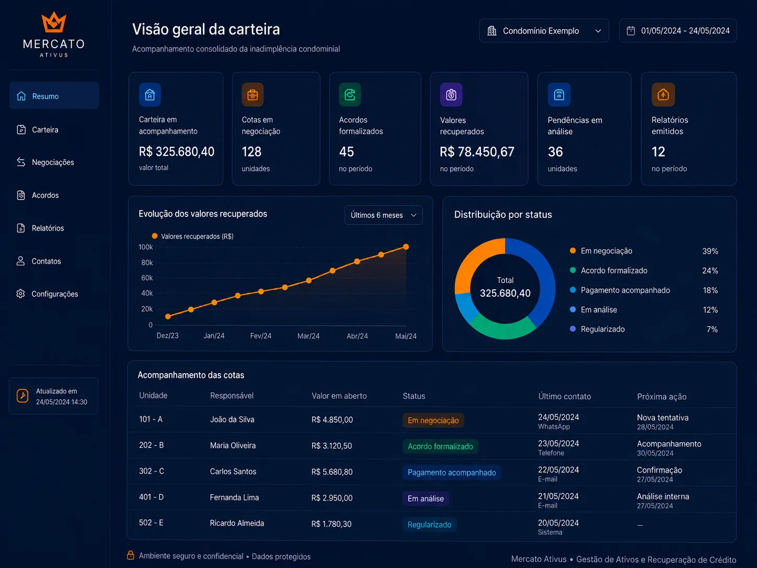The height and width of the screenshot is (568, 757).
Task: Click the Em análise status badge in table
Action: [x=426, y=499]
